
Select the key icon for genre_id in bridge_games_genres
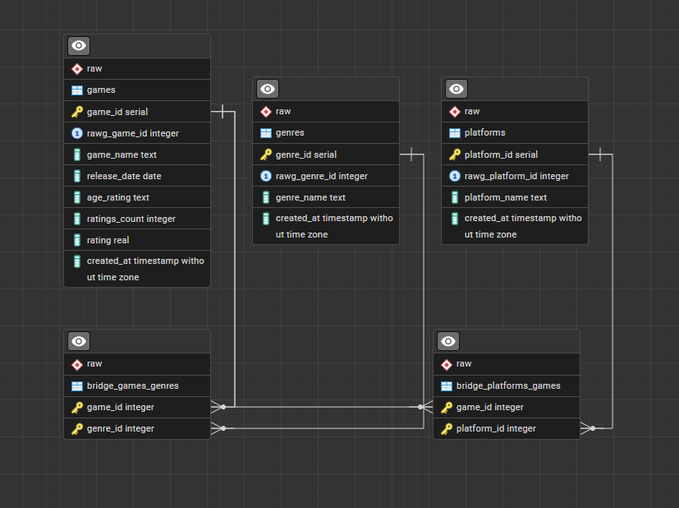coord(77,428)
